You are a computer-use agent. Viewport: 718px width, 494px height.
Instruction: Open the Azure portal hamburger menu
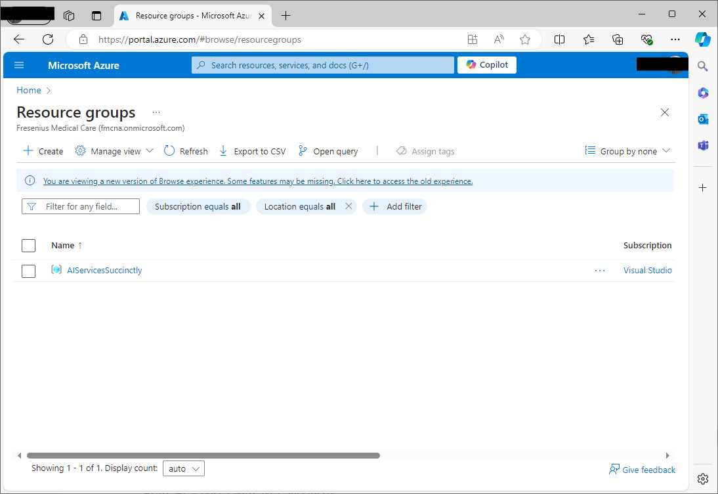coord(19,65)
